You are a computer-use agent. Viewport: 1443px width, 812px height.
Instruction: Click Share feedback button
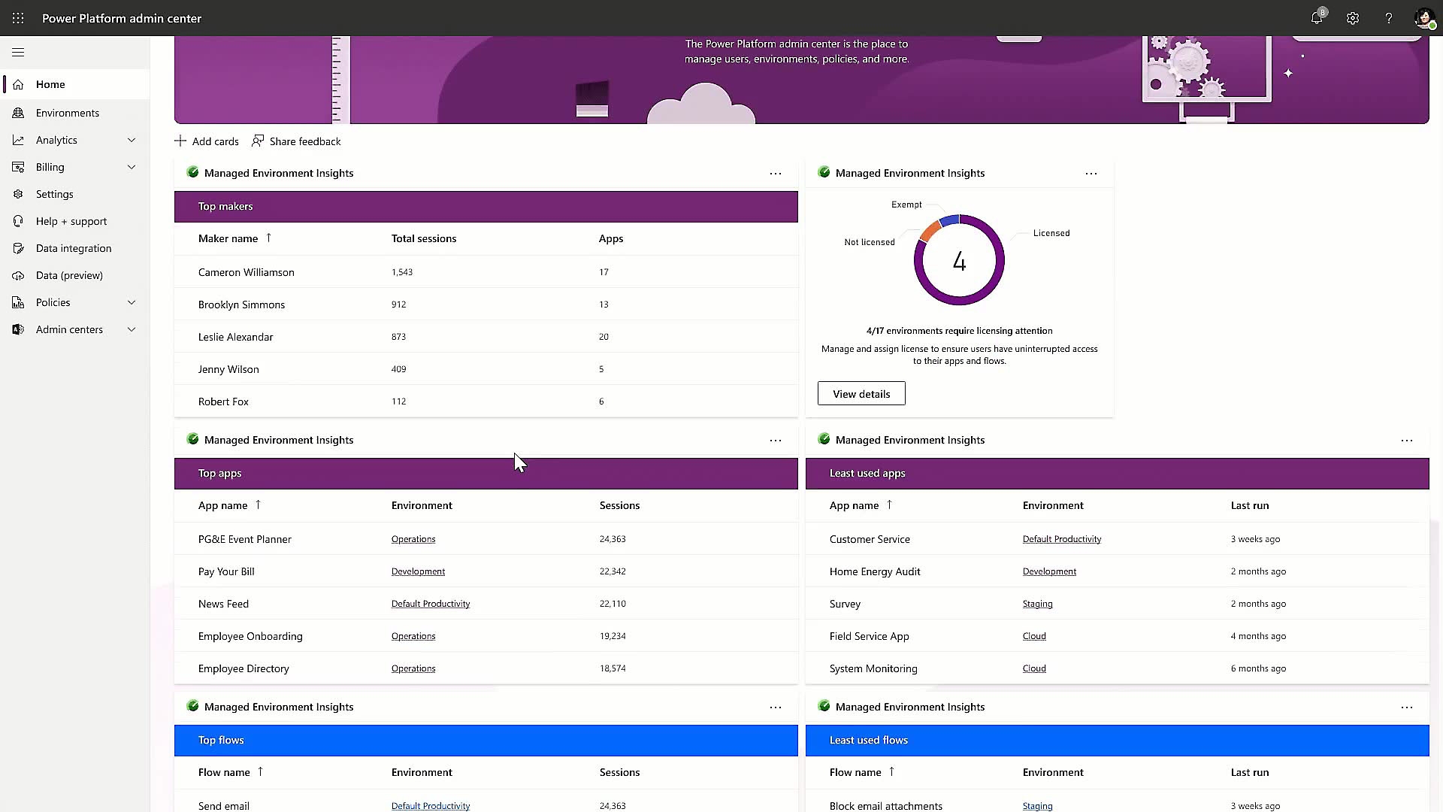tap(295, 141)
